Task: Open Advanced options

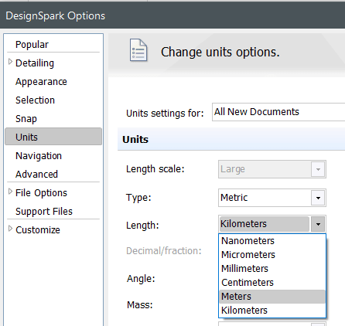Action: [36, 175]
